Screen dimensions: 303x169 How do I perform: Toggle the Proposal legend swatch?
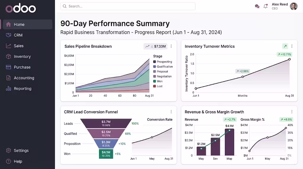tap(154, 71)
